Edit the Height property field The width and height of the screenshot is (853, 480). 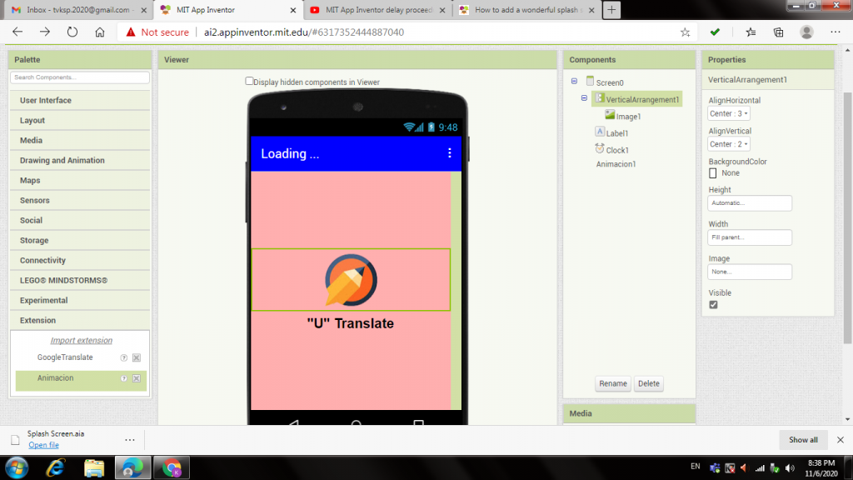[x=750, y=203]
